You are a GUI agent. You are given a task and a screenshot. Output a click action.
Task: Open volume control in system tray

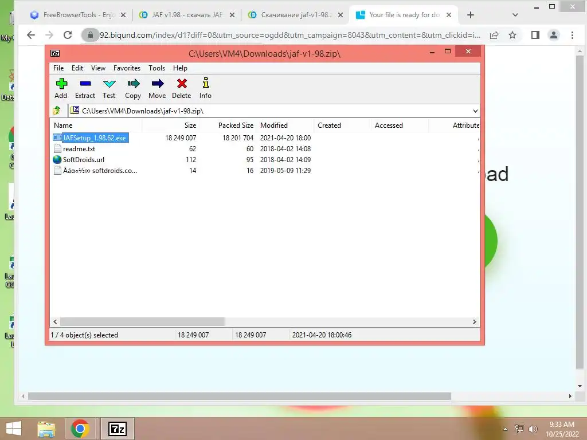[533, 429]
